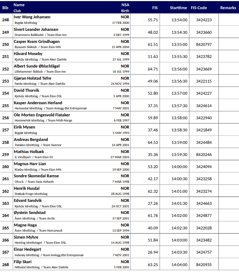Click the Bib column header

(x=5, y=8)
